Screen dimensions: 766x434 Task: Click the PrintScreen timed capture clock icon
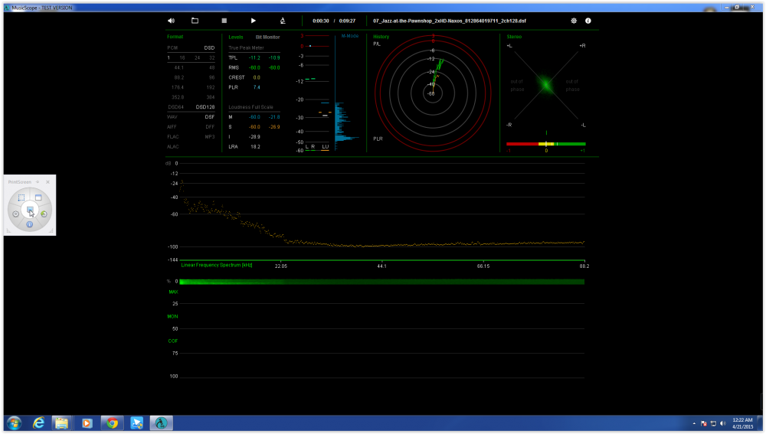(x=44, y=214)
